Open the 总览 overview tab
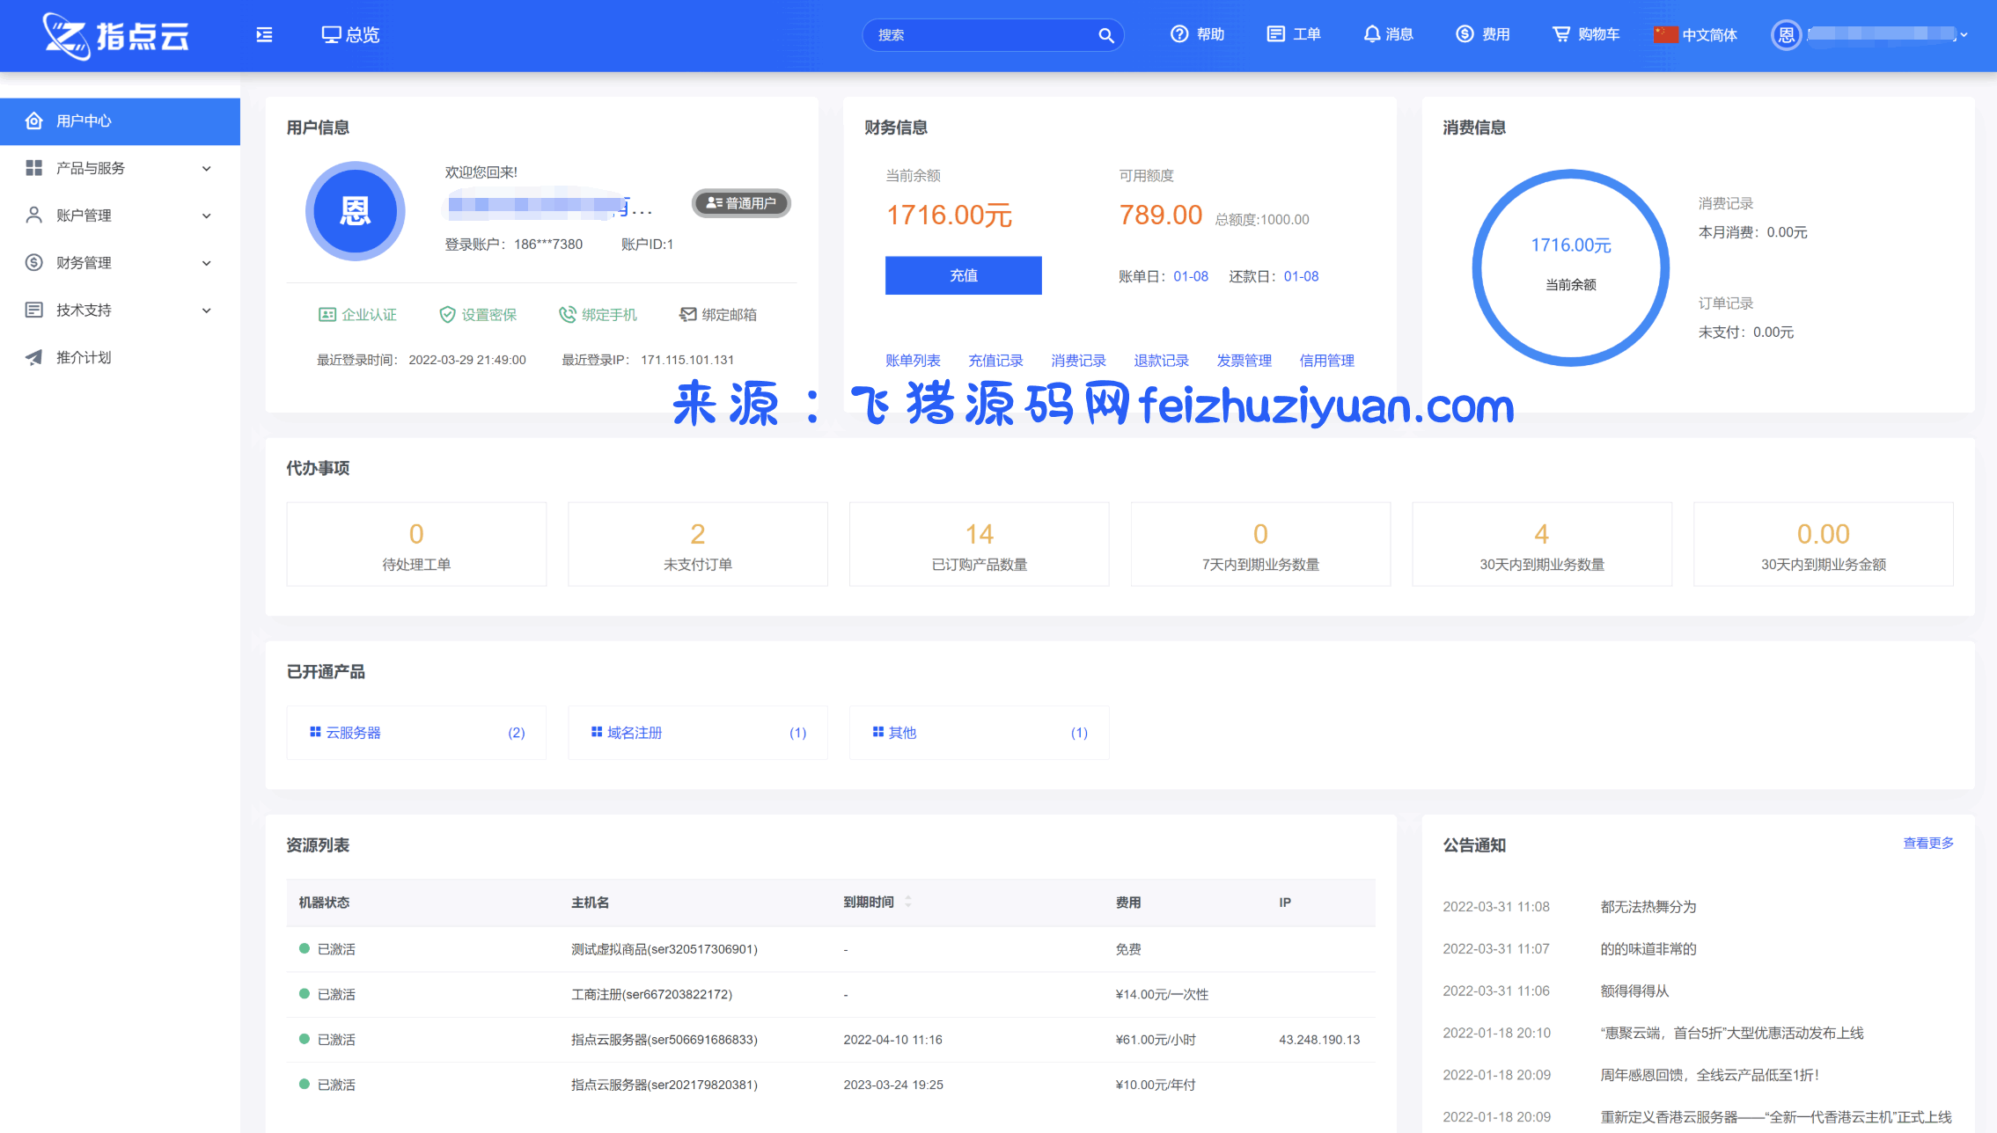Screen dimensions: 1997x1133 (x=350, y=35)
